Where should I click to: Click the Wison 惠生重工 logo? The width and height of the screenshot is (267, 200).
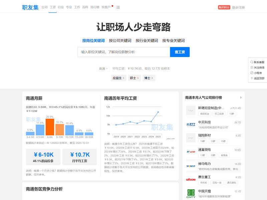pyautogui.click(x=191, y=180)
